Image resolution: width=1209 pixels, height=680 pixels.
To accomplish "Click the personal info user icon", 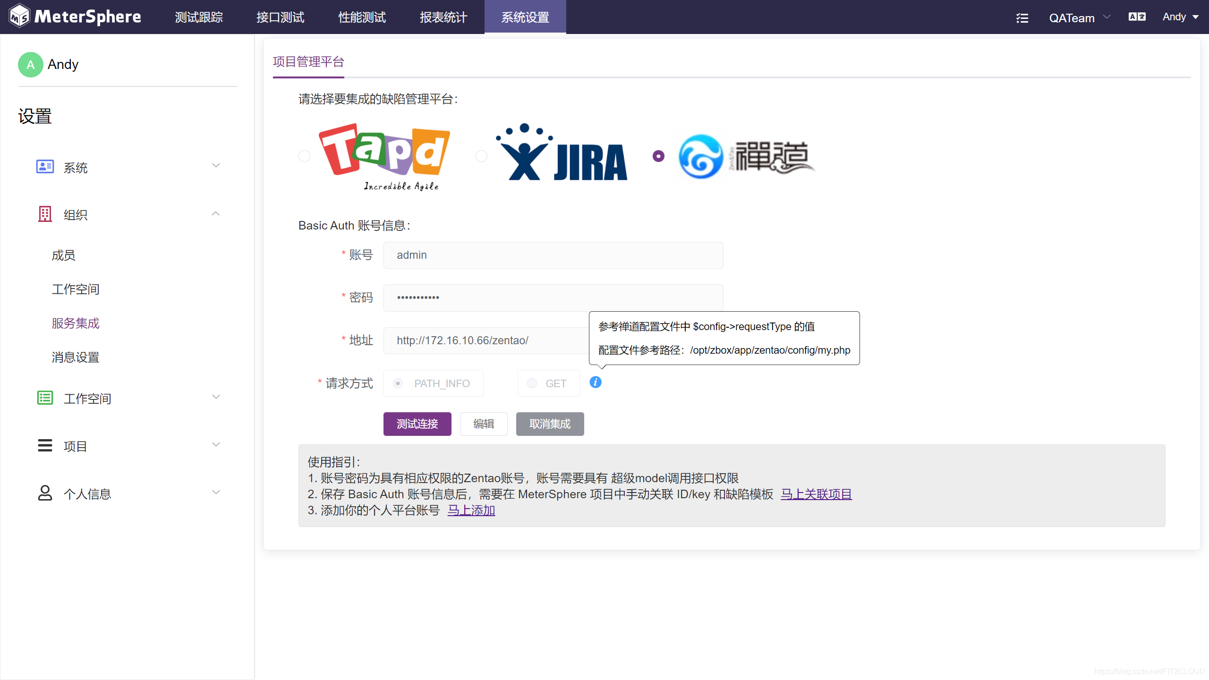I will tap(45, 493).
